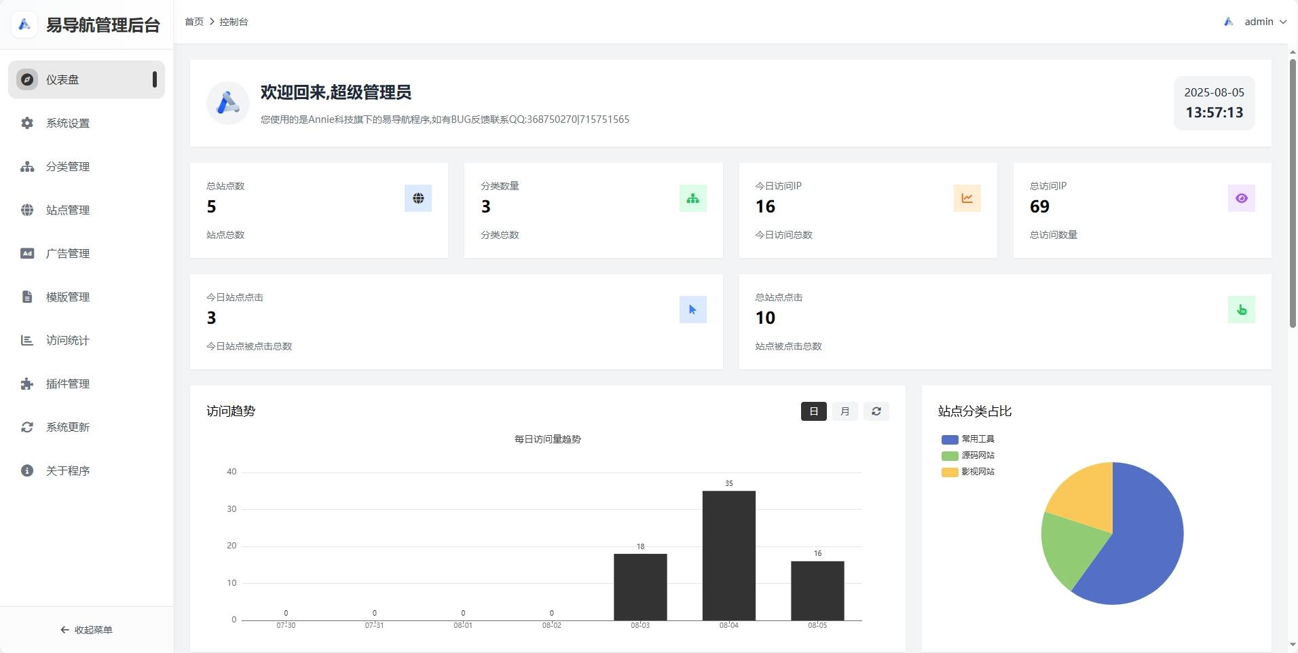The image size is (1298, 653).
Task: Toggle 常用工具 legend in pie chart
Action: pyautogui.click(x=968, y=439)
